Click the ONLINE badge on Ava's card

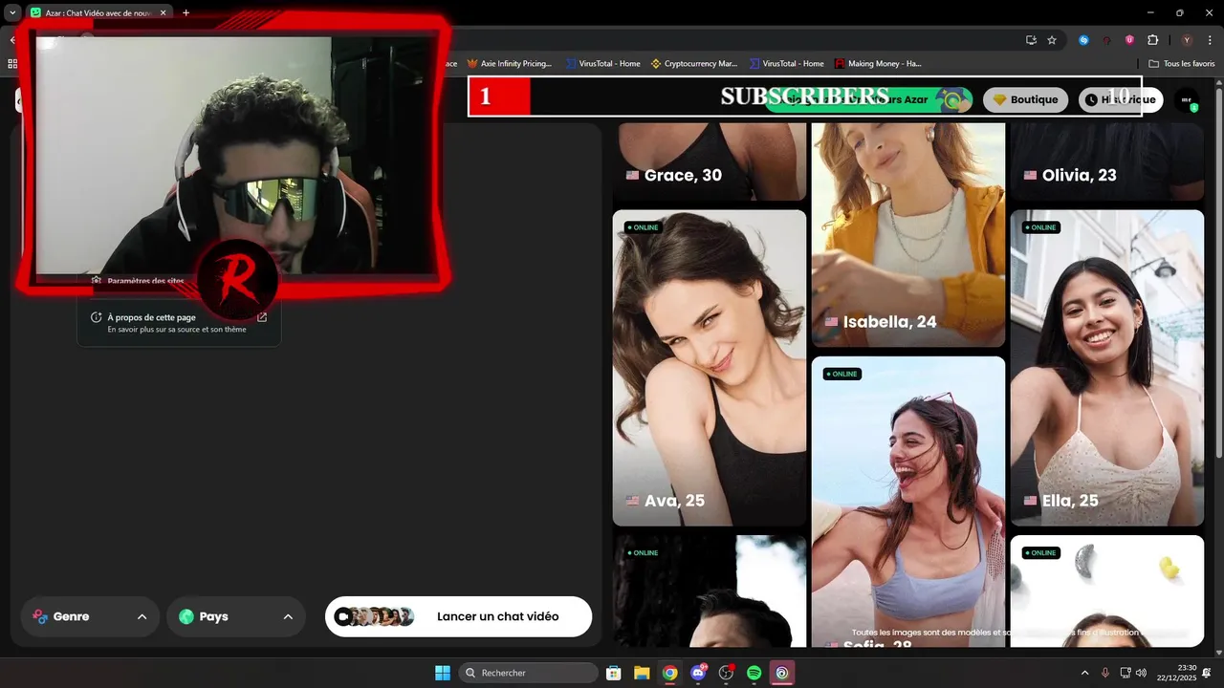[643, 227]
